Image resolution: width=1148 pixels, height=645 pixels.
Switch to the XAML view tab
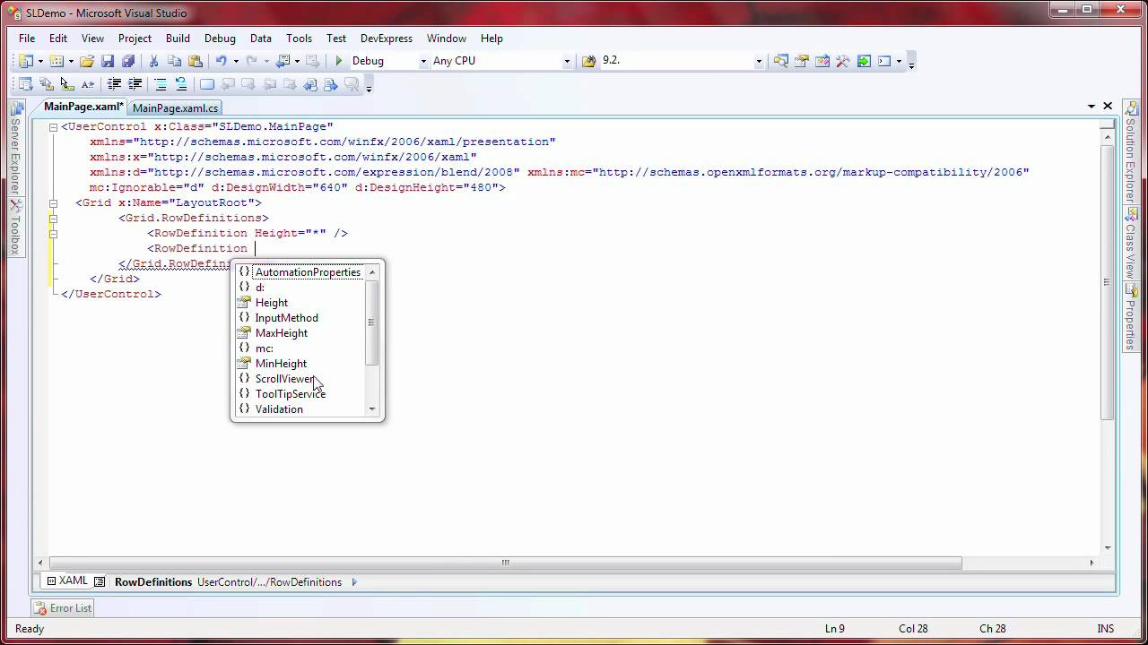pyautogui.click(x=67, y=581)
